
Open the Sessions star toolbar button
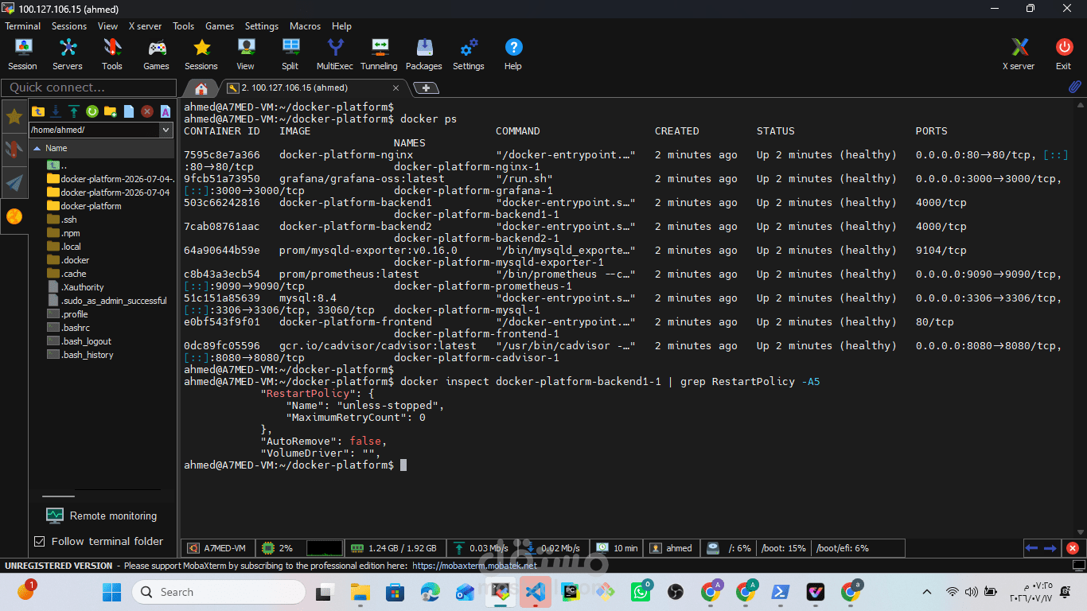[x=201, y=54]
